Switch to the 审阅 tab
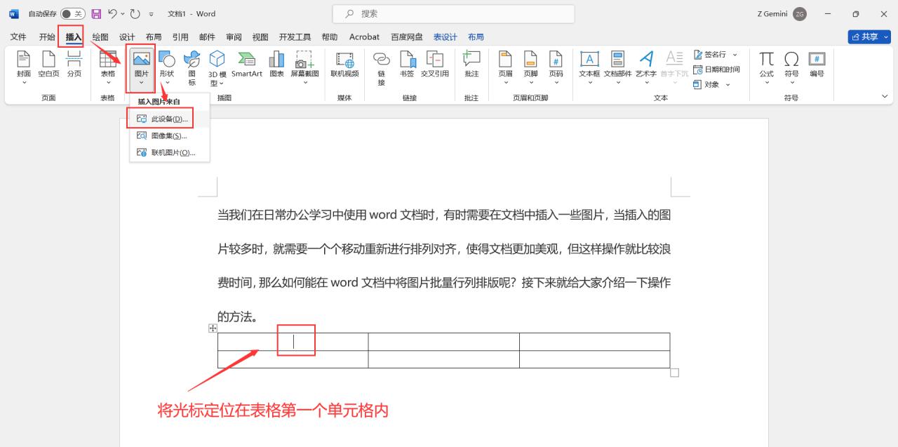The height and width of the screenshot is (447, 898). click(x=234, y=36)
